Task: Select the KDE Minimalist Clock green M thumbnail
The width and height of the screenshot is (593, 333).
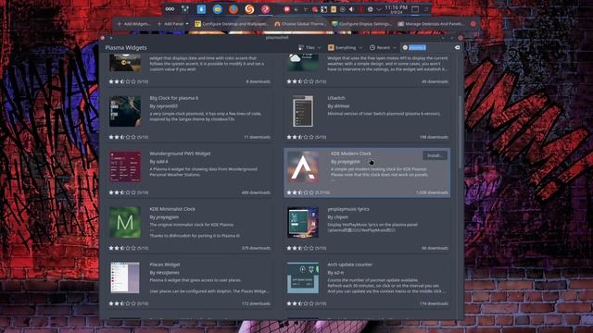Action: pyautogui.click(x=125, y=222)
